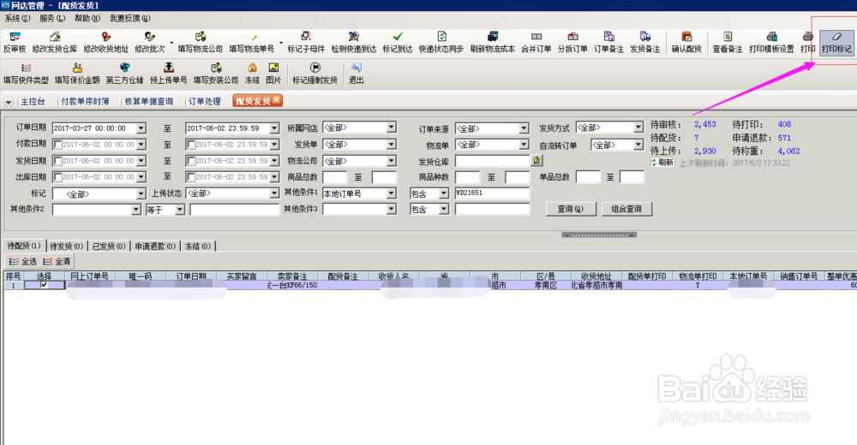Viewport: 857px width, 445px height.
Task: Open the 物流公司 dropdown
Action: point(392,161)
